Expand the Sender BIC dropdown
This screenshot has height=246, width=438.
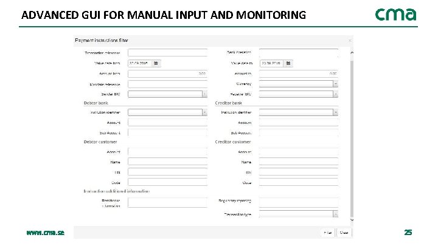point(205,94)
